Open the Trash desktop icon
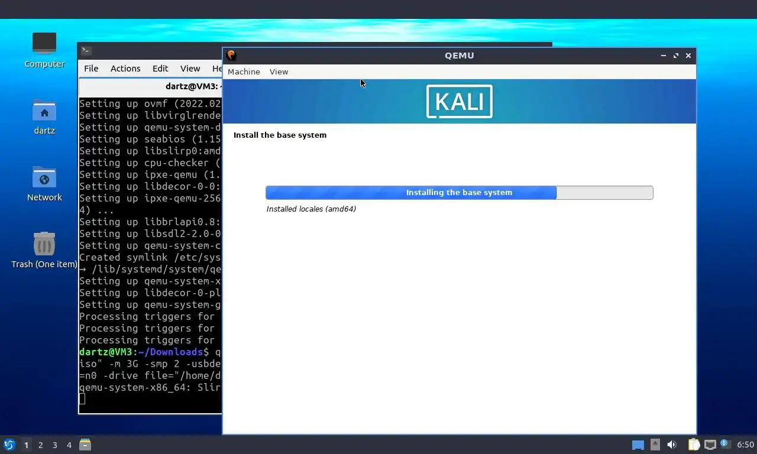The width and height of the screenshot is (757, 454). tap(44, 250)
